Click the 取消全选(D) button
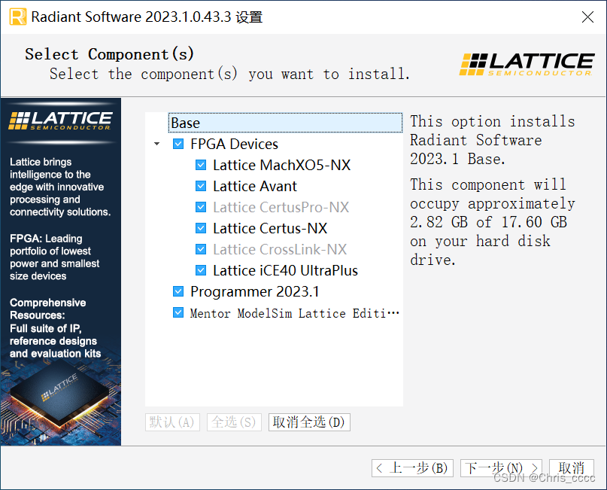Viewport: 607px width, 490px height. tap(309, 422)
